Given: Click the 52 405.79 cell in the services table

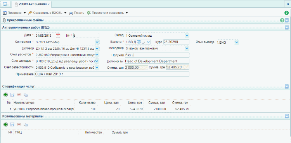Looking at the screenshot, I should click(182, 109).
